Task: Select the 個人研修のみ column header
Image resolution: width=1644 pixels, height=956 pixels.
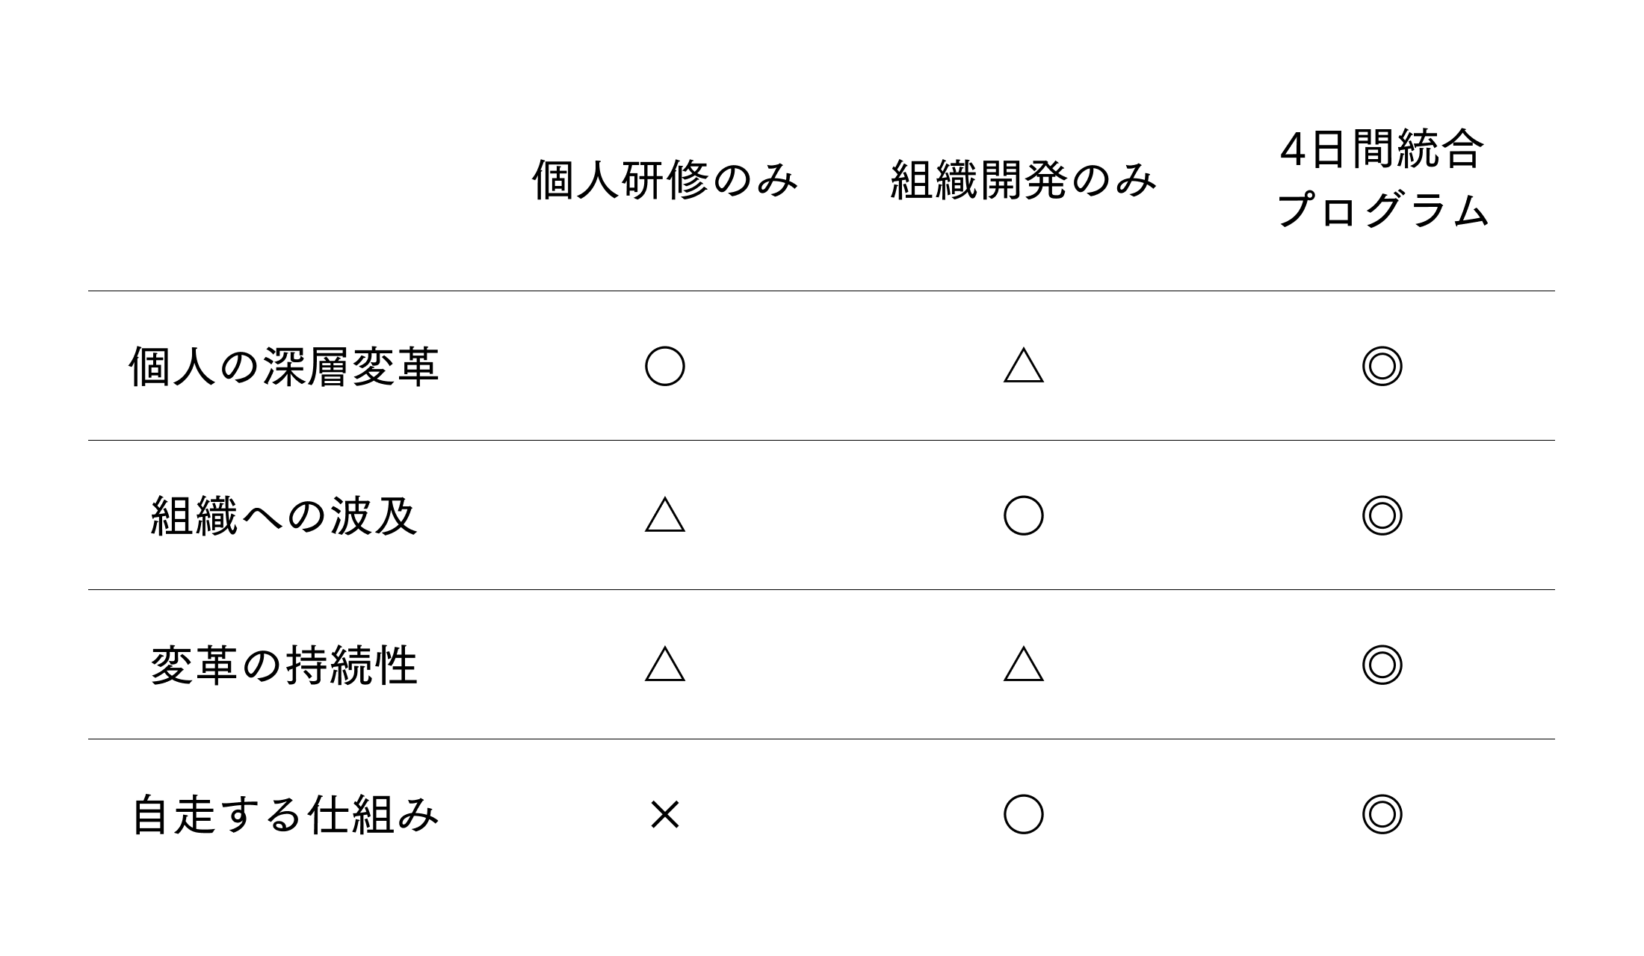Action: 664,181
